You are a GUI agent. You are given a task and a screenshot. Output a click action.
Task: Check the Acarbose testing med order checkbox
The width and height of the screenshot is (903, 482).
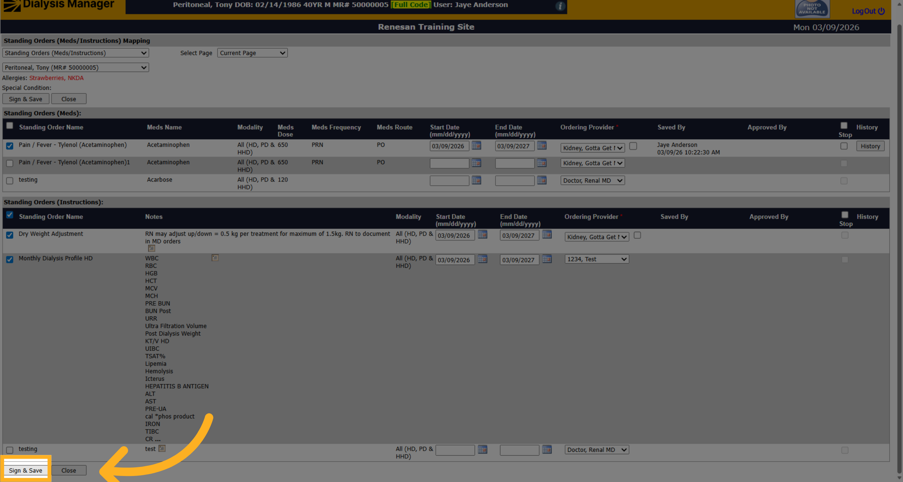10,181
